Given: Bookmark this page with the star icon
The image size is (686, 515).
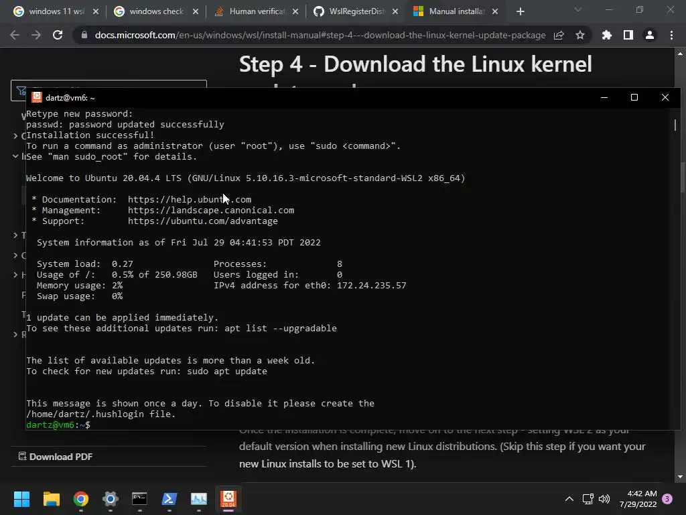Looking at the screenshot, I should [x=580, y=35].
